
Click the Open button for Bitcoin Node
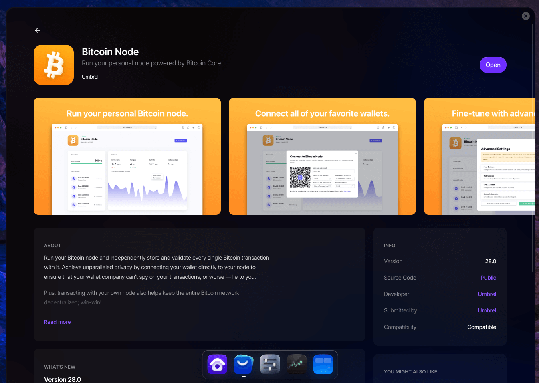493,65
